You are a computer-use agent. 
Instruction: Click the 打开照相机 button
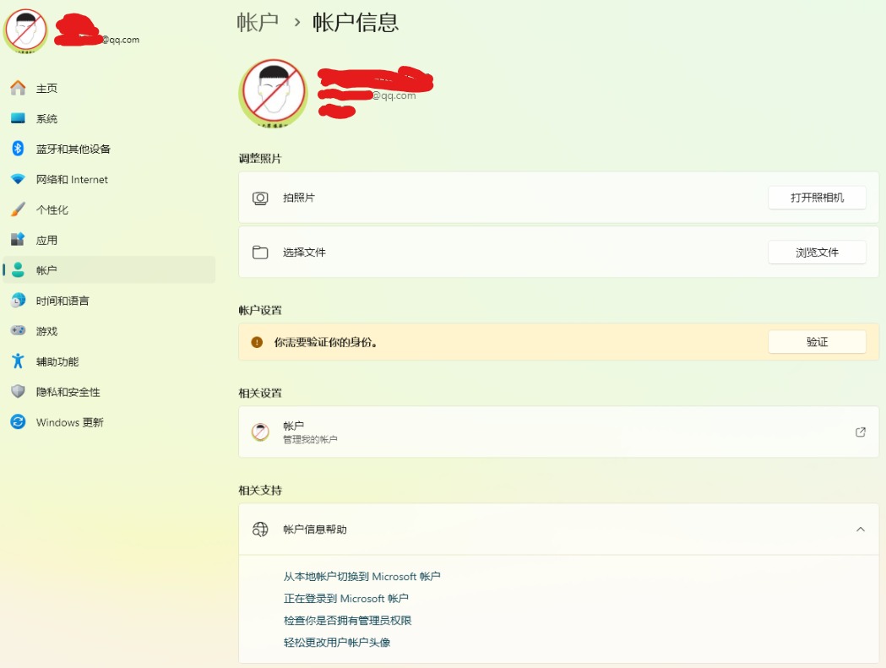coord(817,198)
